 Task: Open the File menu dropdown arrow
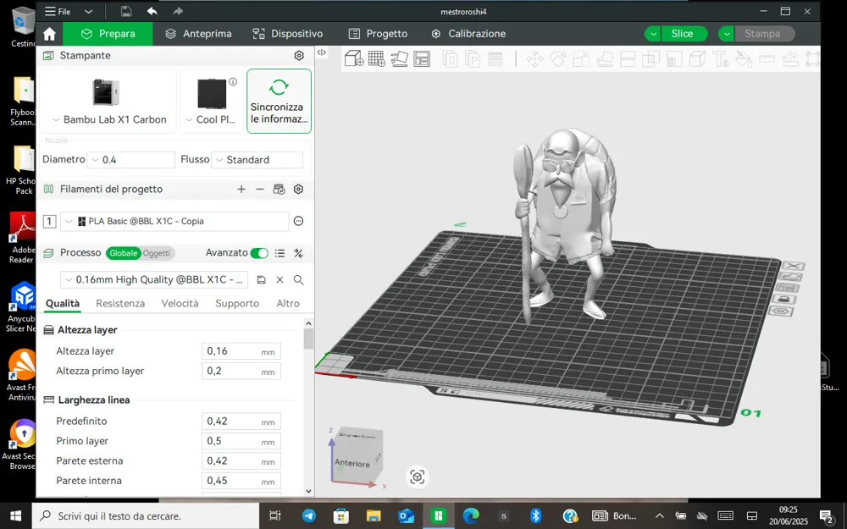tap(89, 11)
